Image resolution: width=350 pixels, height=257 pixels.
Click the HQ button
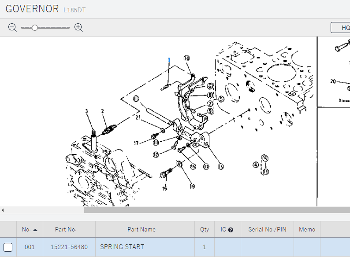point(342,28)
